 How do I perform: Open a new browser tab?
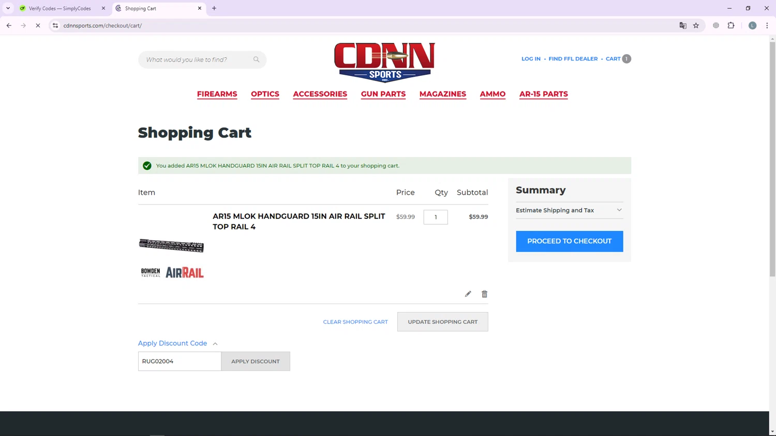tap(214, 8)
